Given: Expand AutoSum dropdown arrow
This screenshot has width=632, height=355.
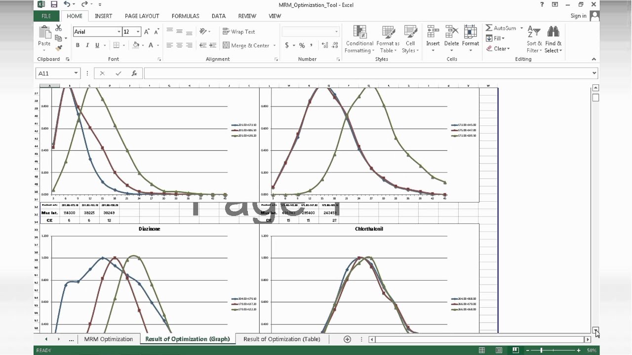Looking at the screenshot, I should (521, 28).
